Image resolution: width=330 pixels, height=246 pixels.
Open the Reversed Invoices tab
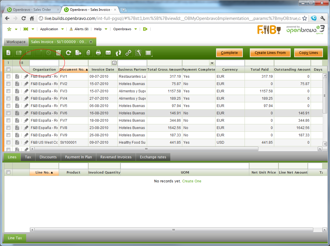[x=116, y=157]
